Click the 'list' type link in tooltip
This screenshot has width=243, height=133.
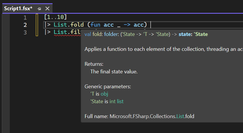coord(120,101)
